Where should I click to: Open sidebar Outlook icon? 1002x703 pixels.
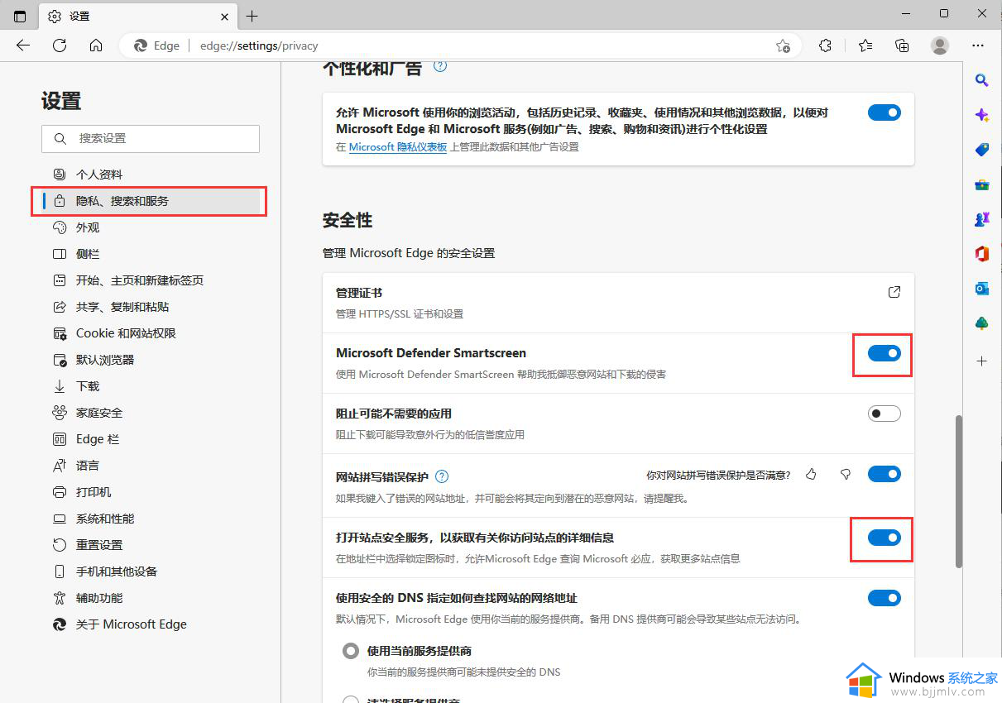(x=981, y=289)
